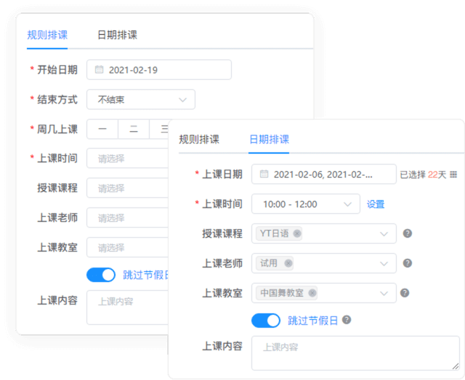This screenshot has width=465, height=380.
Task: Remove the 试用 teacher tag
Action: pos(288,263)
